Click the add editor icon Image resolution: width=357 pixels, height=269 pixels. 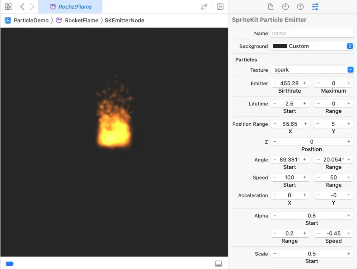point(220,7)
